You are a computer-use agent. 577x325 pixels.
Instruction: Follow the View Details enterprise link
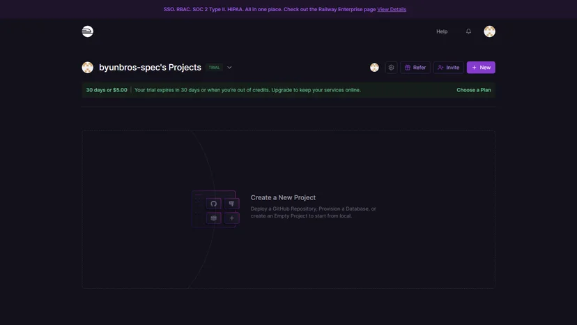(x=392, y=10)
